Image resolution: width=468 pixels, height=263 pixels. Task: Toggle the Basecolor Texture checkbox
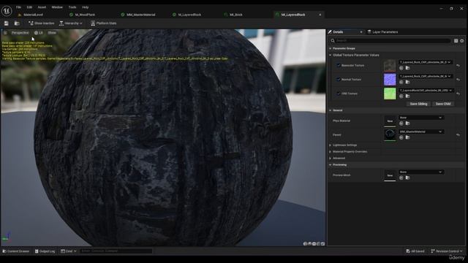pyautogui.click(x=339, y=65)
